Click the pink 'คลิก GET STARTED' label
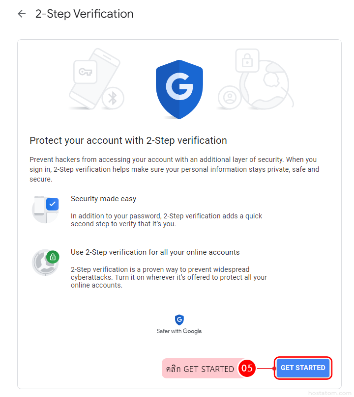 [x=200, y=369]
